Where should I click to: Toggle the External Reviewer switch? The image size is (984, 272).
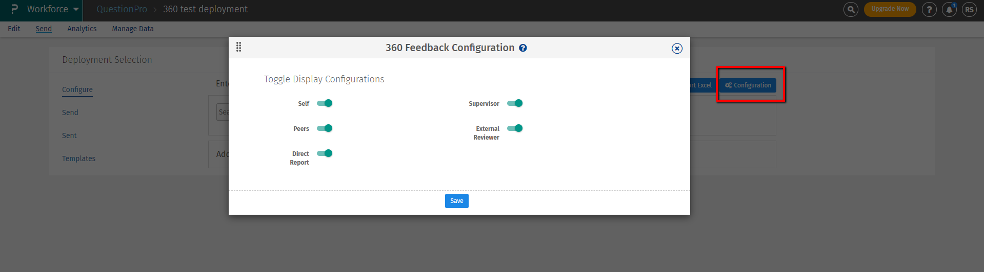515,128
